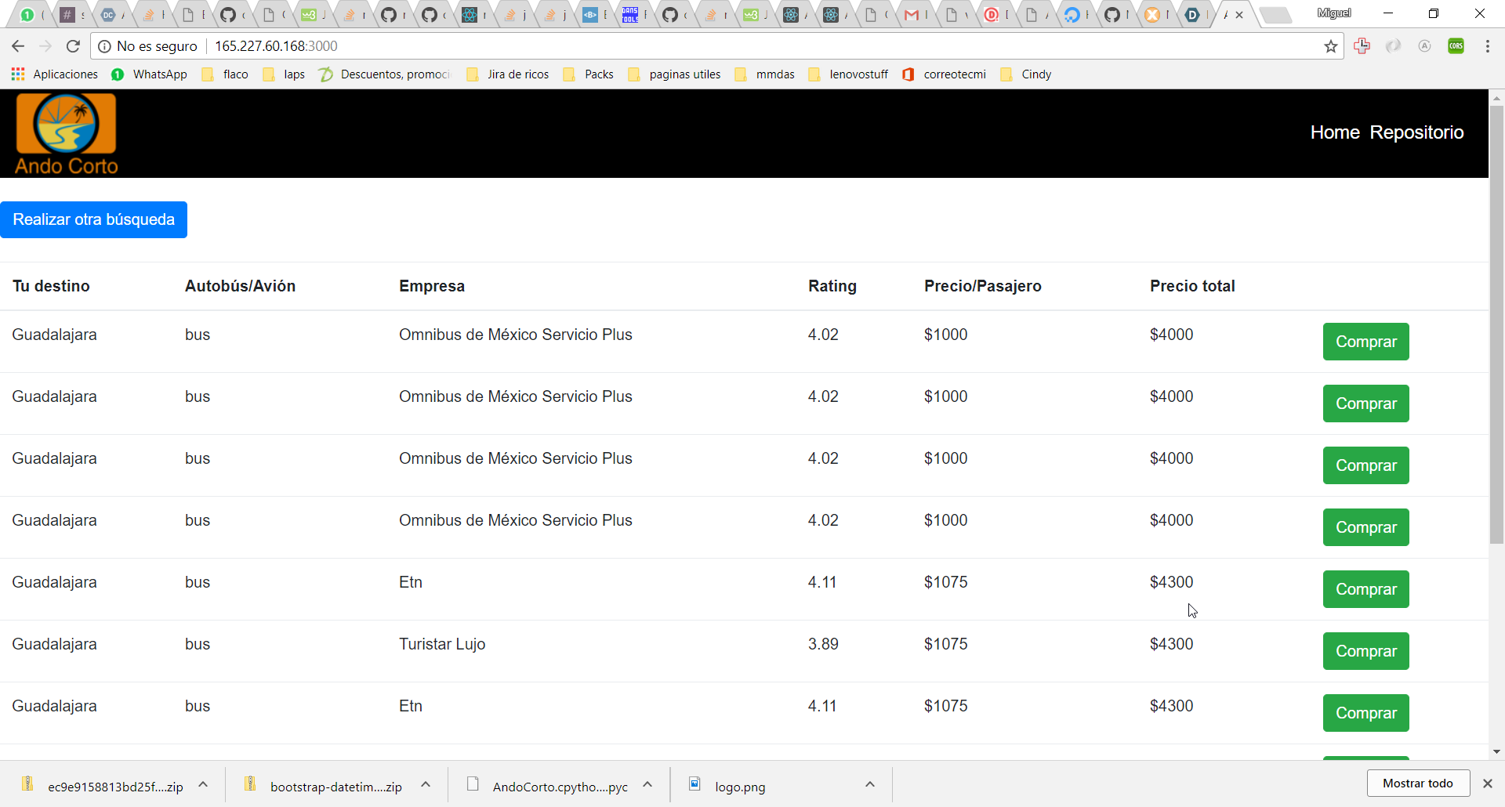1505x807 pixels.
Task: Close the current Ando Corto tab
Action: coord(1239,15)
